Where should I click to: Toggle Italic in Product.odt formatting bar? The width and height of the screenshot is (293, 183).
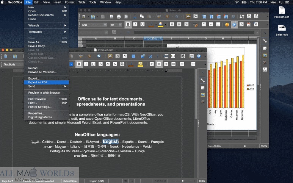coord(86,64)
